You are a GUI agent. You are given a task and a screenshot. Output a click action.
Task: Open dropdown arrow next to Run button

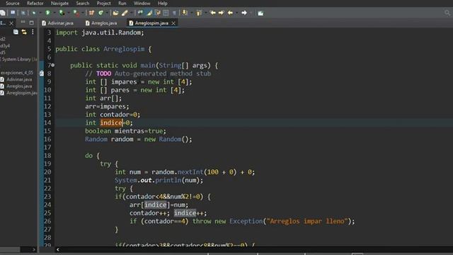(x=55, y=13)
